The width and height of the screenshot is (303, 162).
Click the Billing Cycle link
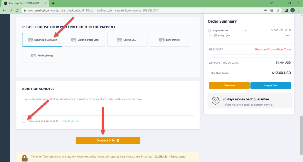click(x=224, y=36)
